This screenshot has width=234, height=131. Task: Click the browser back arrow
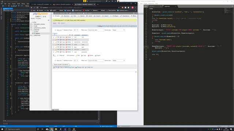(31, 8)
